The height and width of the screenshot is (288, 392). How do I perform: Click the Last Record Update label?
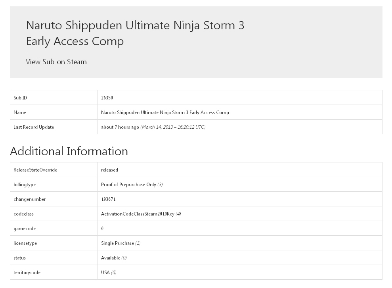[x=34, y=127]
